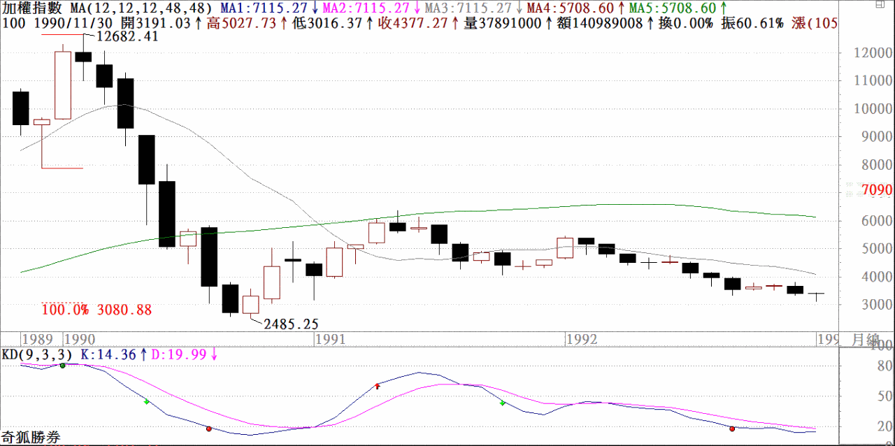Click the green circle marker on KD line
This screenshot has height=446, width=895.
(62, 366)
